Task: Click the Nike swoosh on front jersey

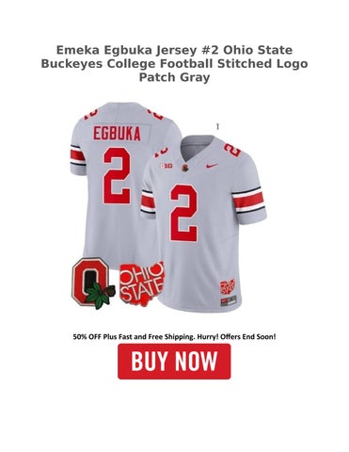Action: 213,166
